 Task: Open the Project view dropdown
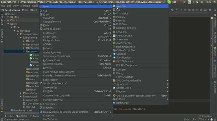[x=22, y=14]
